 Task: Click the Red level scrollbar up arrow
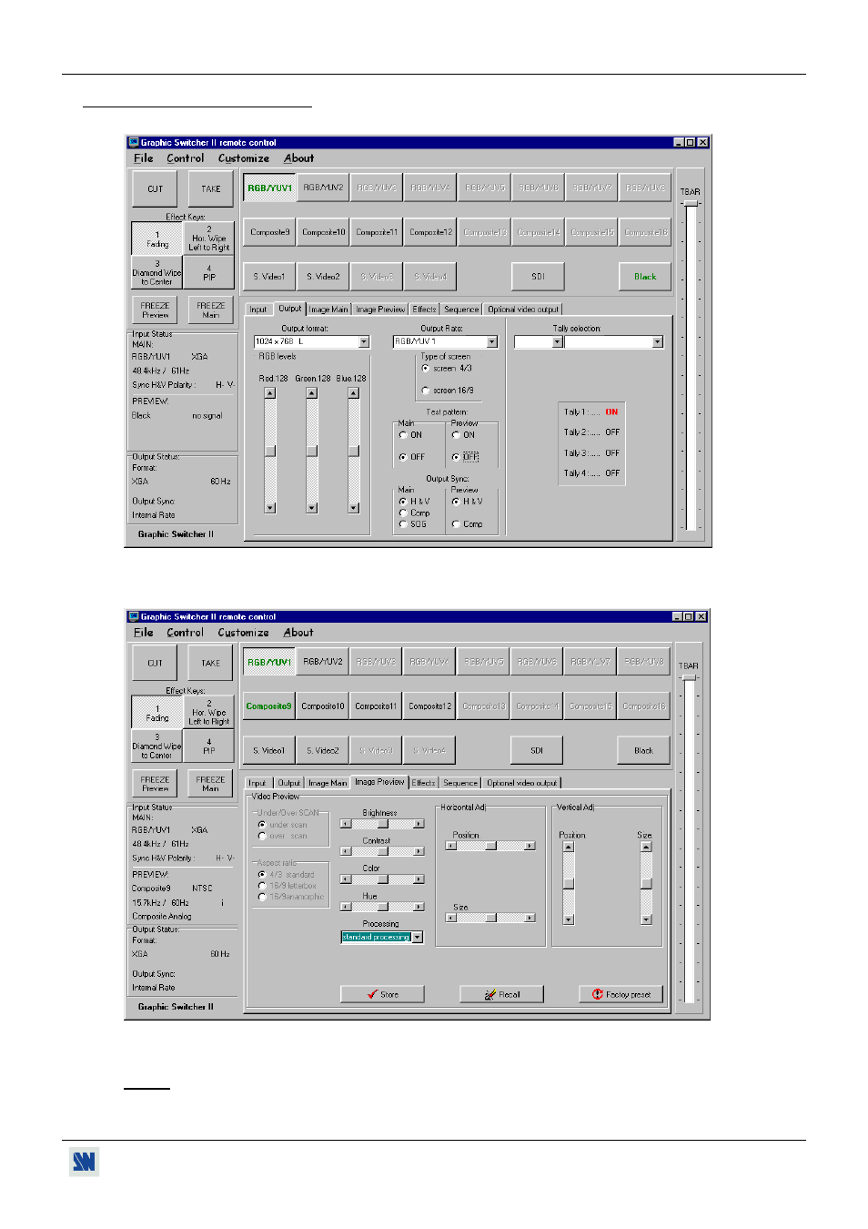pyautogui.click(x=270, y=393)
